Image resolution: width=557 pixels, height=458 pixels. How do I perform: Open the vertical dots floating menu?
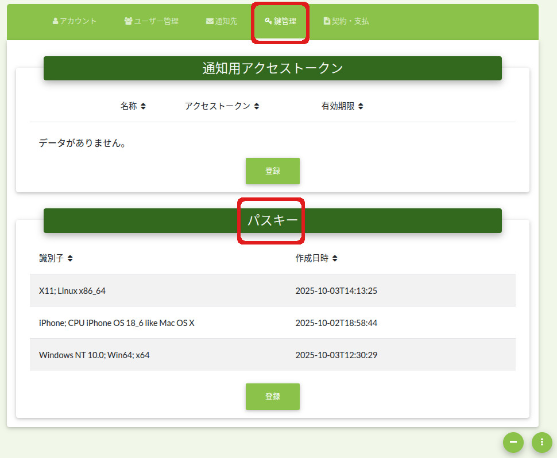coord(541,442)
